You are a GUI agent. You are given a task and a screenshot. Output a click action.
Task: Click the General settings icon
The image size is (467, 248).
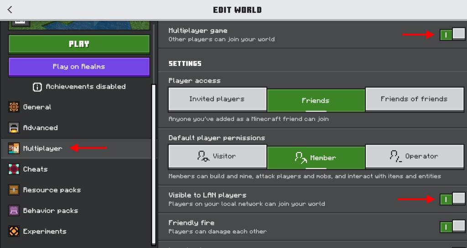coord(14,107)
